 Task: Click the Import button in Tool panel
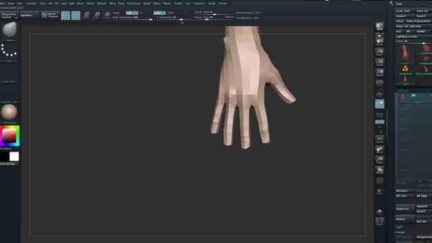[x=405, y=16]
